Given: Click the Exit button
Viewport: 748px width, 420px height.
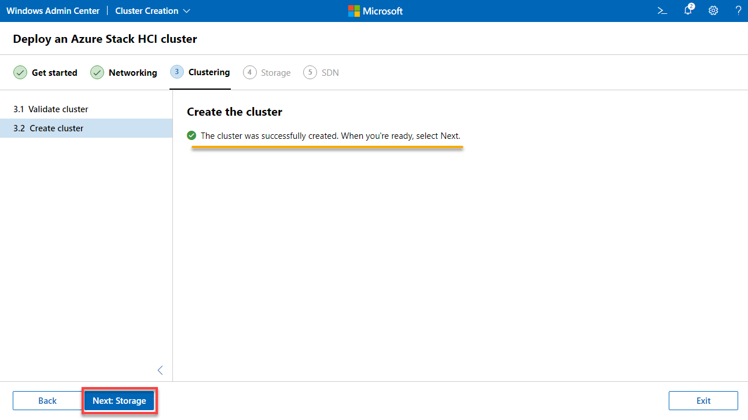Looking at the screenshot, I should (x=703, y=400).
